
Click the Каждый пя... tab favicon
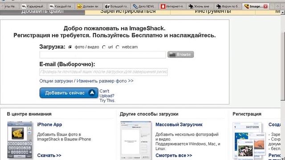pyautogui.click(x=52, y=6)
